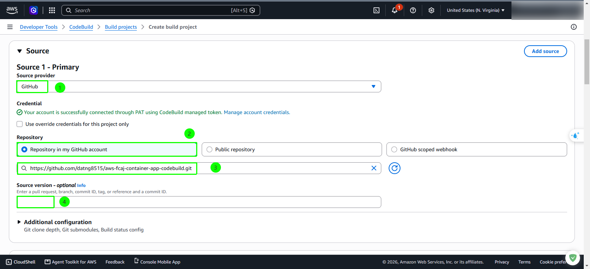
Task: Click Add source button
Action: [x=545, y=51]
